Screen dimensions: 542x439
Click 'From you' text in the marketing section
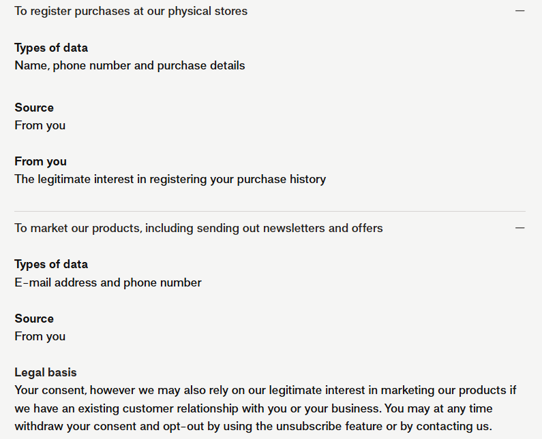tap(40, 336)
